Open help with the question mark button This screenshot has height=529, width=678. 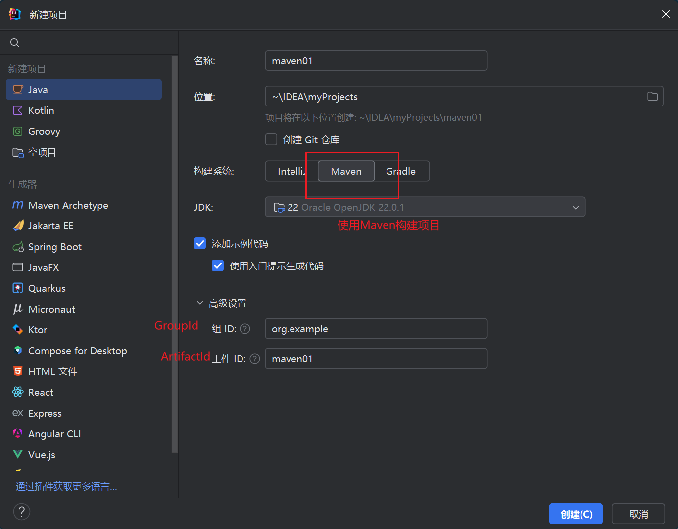tap(22, 512)
